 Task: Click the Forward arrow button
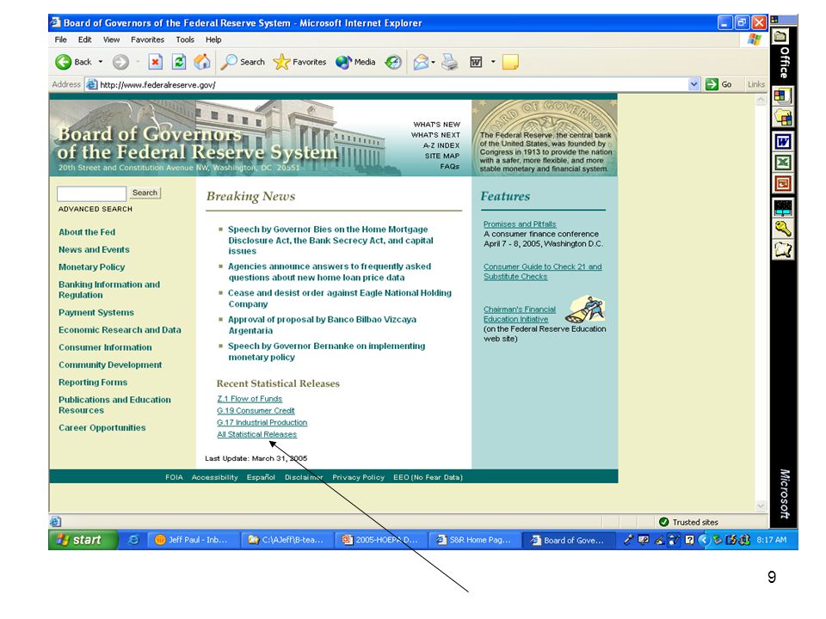pyautogui.click(x=120, y=62)
